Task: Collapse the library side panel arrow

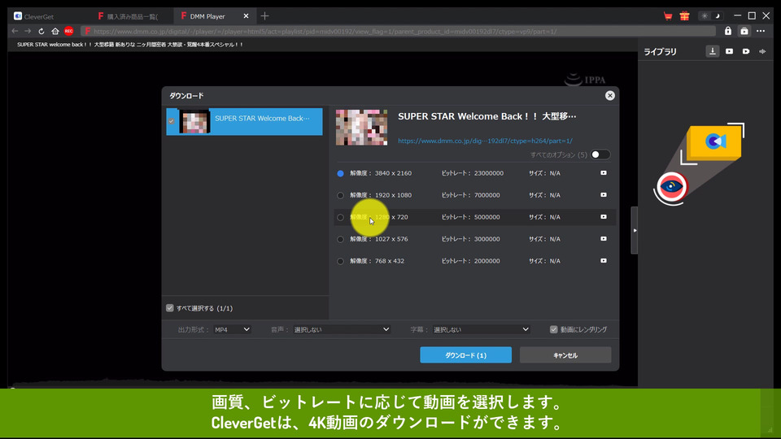Action: tap(635, 230)
